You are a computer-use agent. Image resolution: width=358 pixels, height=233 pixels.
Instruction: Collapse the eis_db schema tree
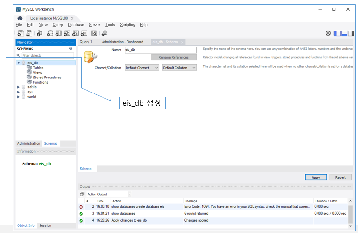pyautogui.click(x=19, y=62)
